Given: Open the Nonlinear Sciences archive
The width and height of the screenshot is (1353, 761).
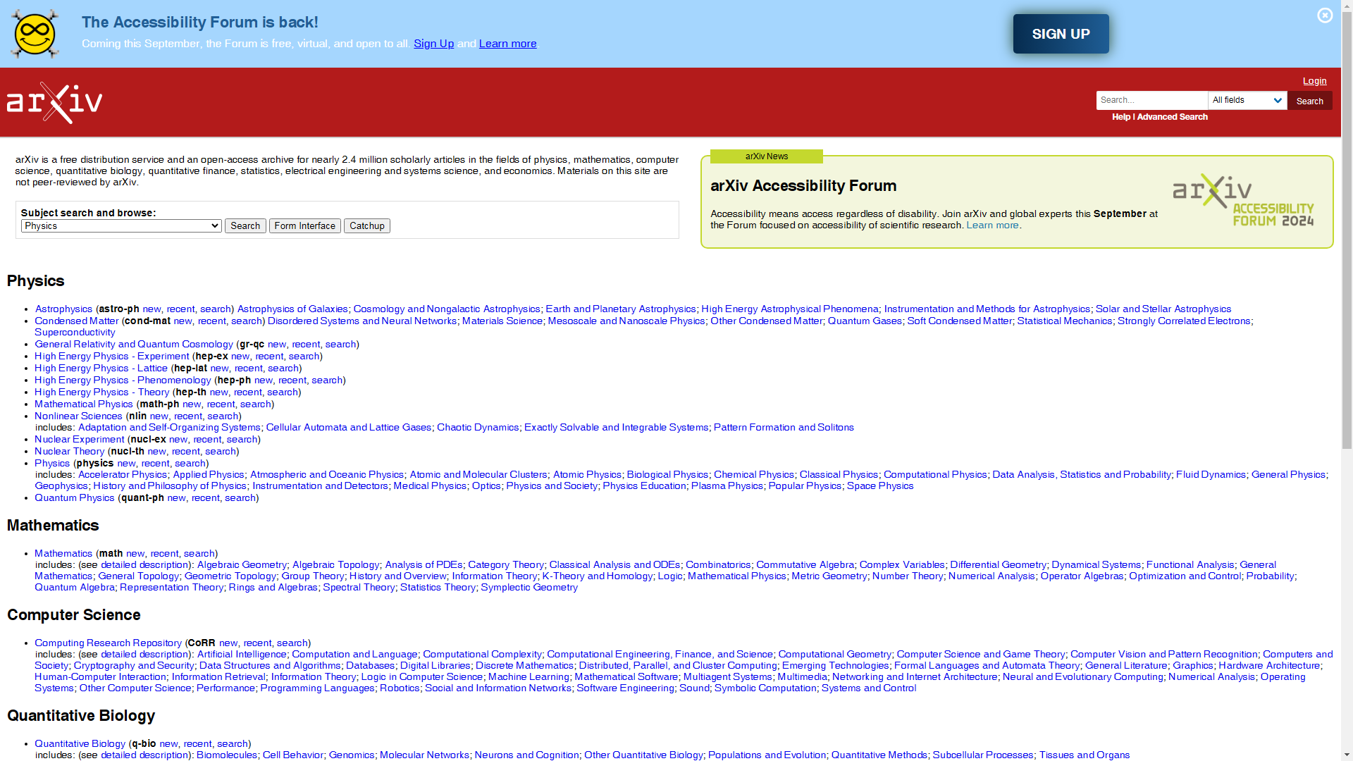Looking at the screenshot, I should click(78, 416).
